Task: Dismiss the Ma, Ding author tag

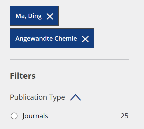Action: tap(50, 16)
